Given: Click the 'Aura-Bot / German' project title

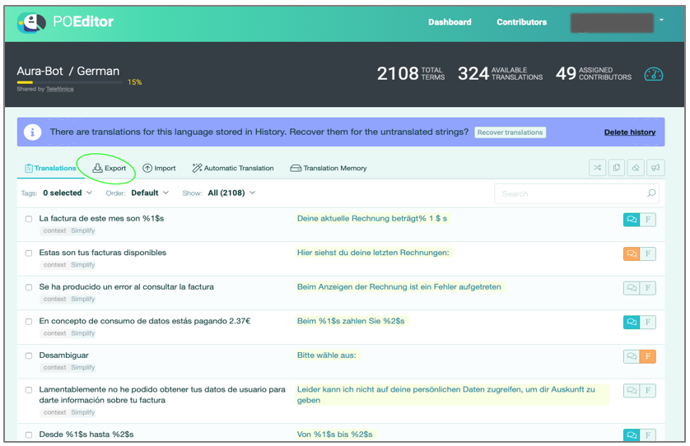Looking at the screenshot, I should coord(68,71).
